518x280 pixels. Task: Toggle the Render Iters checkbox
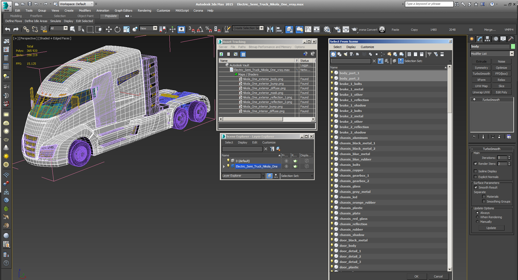click(475, 163)
